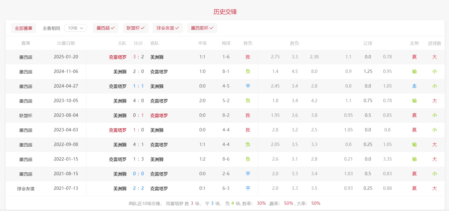Click the red 克雷塔罗 away team on 2023-08-04
Image resolution: width=449 pixels, height=211 pixels.
[x=159, y=116]
